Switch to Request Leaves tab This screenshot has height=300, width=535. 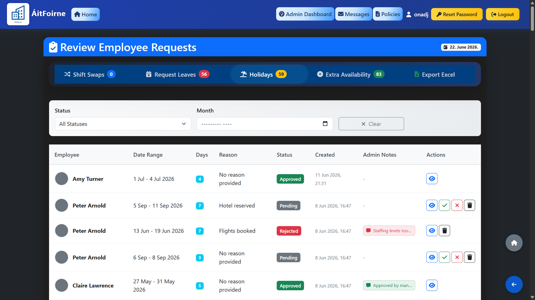click(x=177, y=74)
